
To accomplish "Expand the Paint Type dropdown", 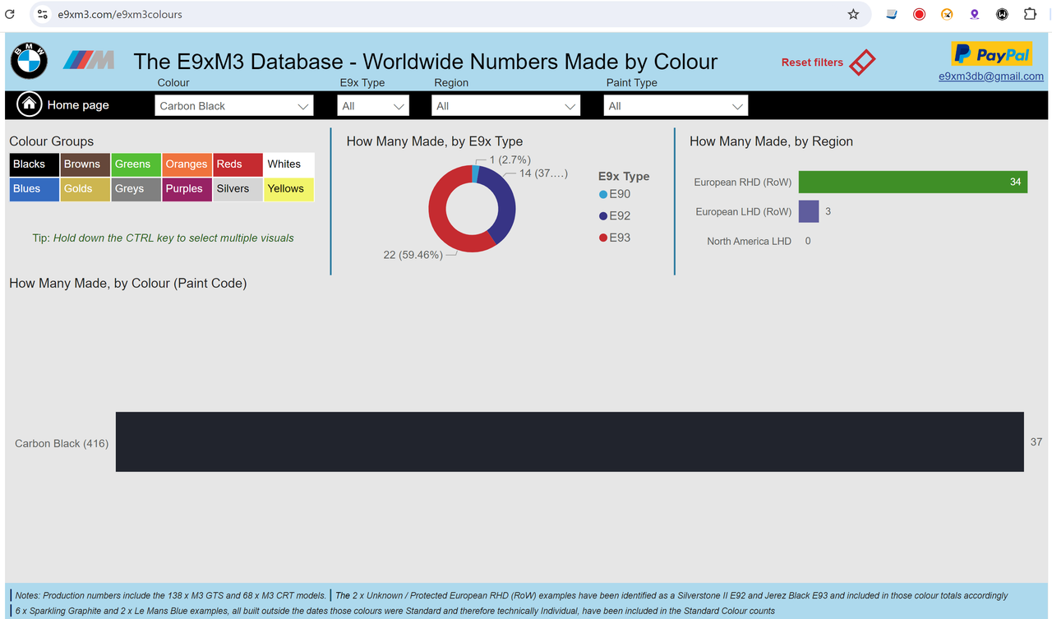I will coord(676,105).
